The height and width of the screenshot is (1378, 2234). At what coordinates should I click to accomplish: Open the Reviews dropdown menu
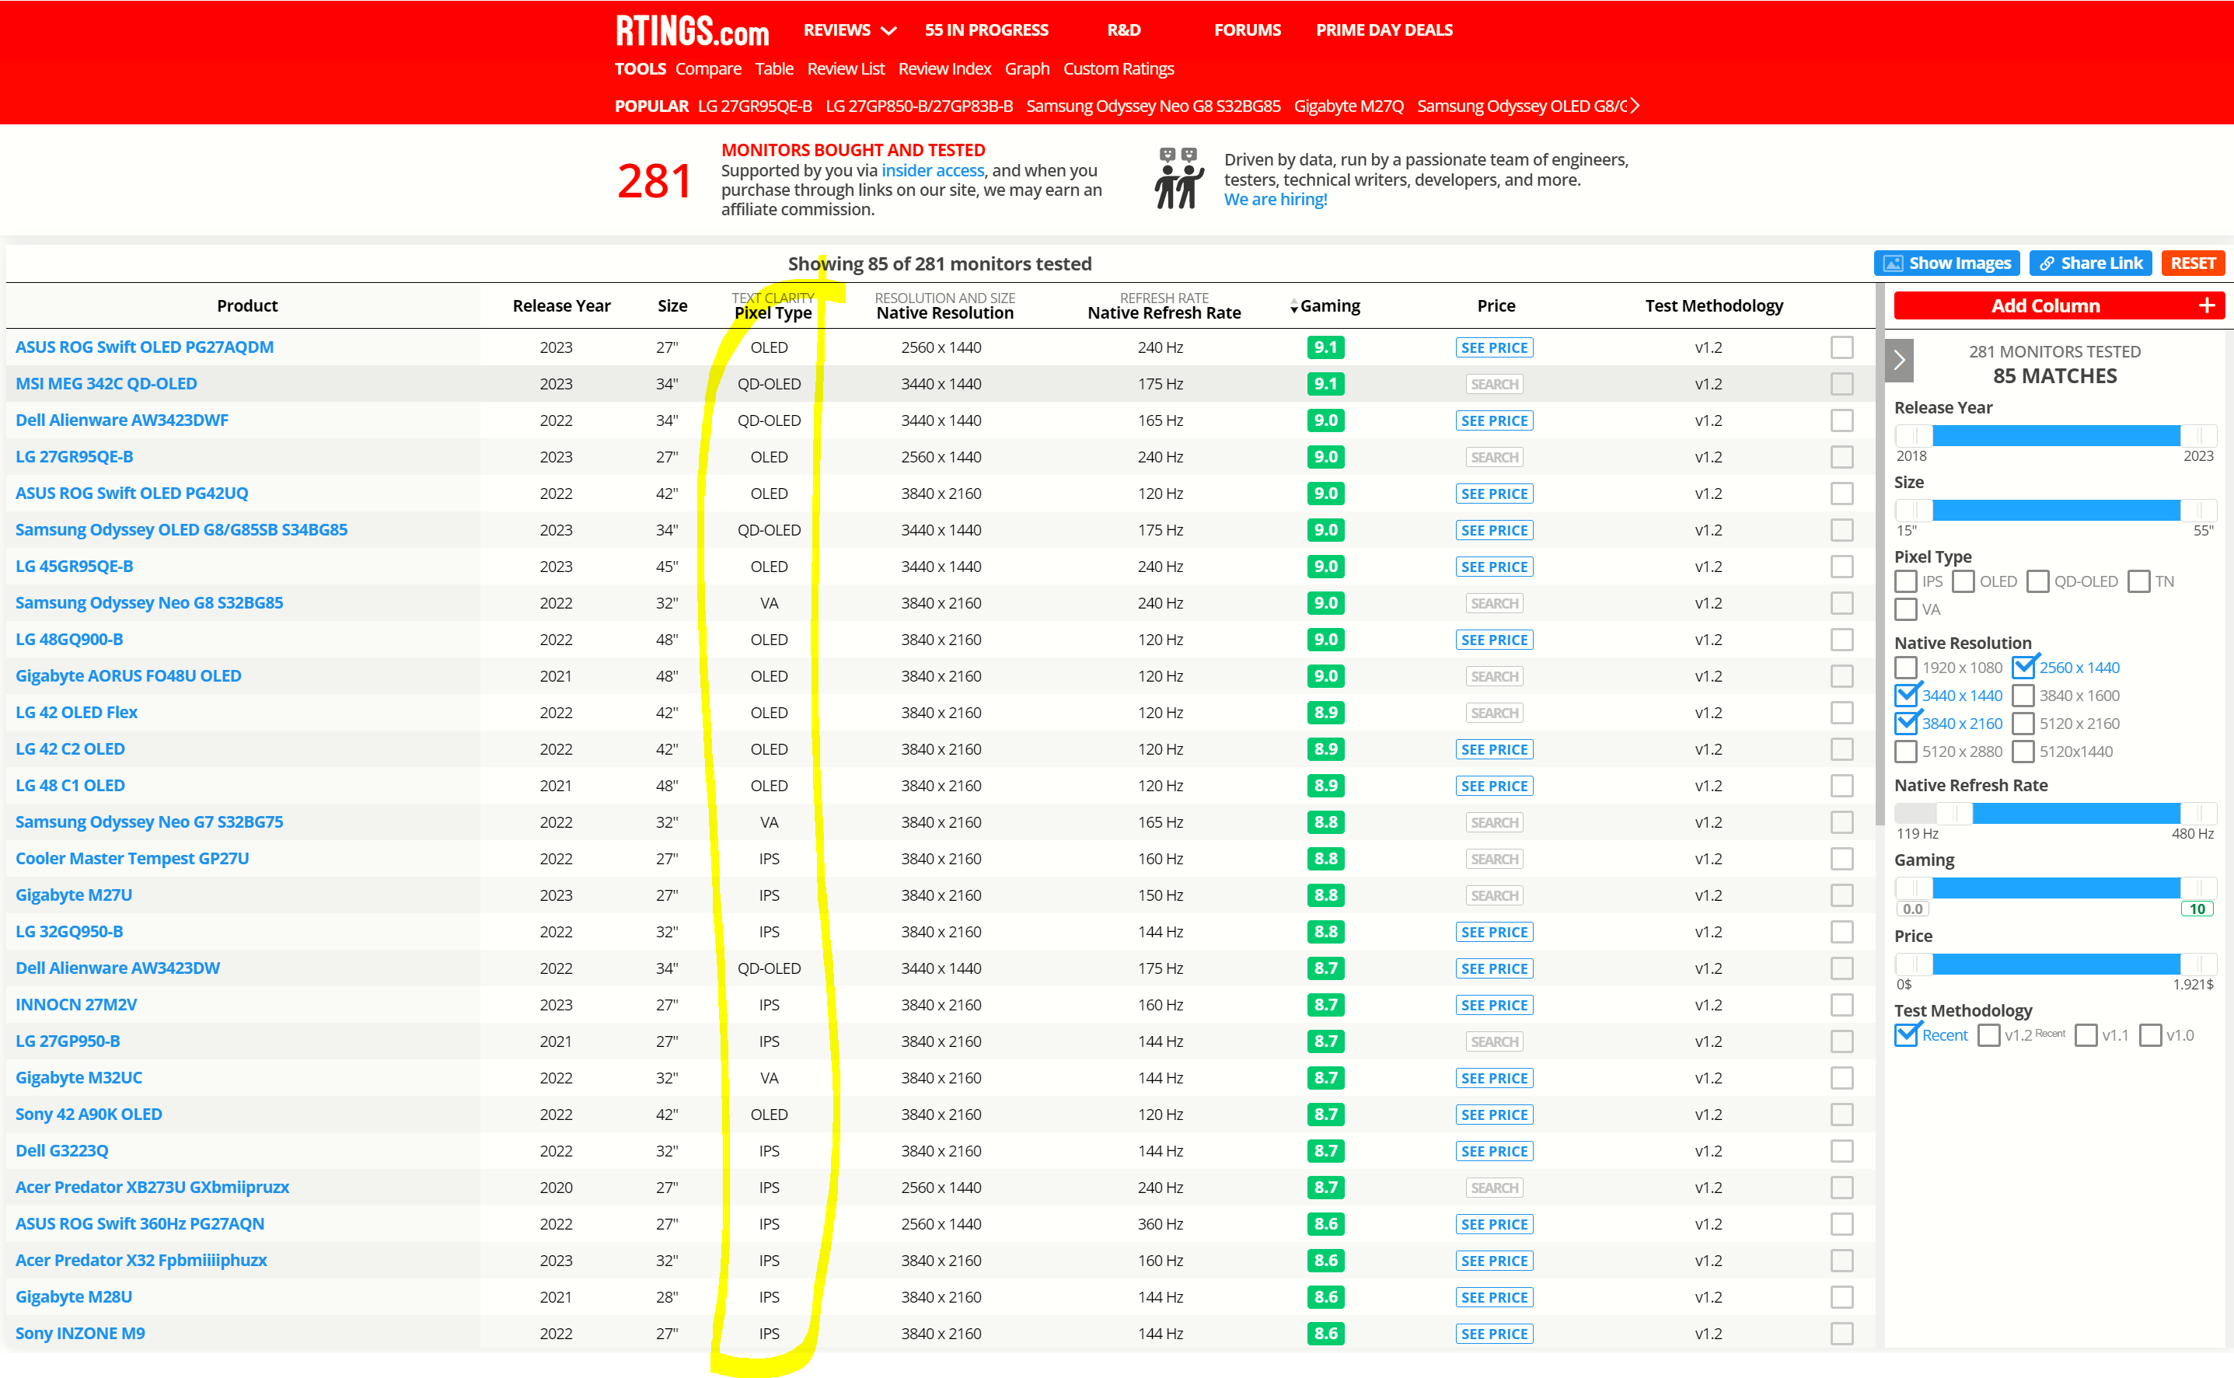pyautogui.click(x=850, y=30)
